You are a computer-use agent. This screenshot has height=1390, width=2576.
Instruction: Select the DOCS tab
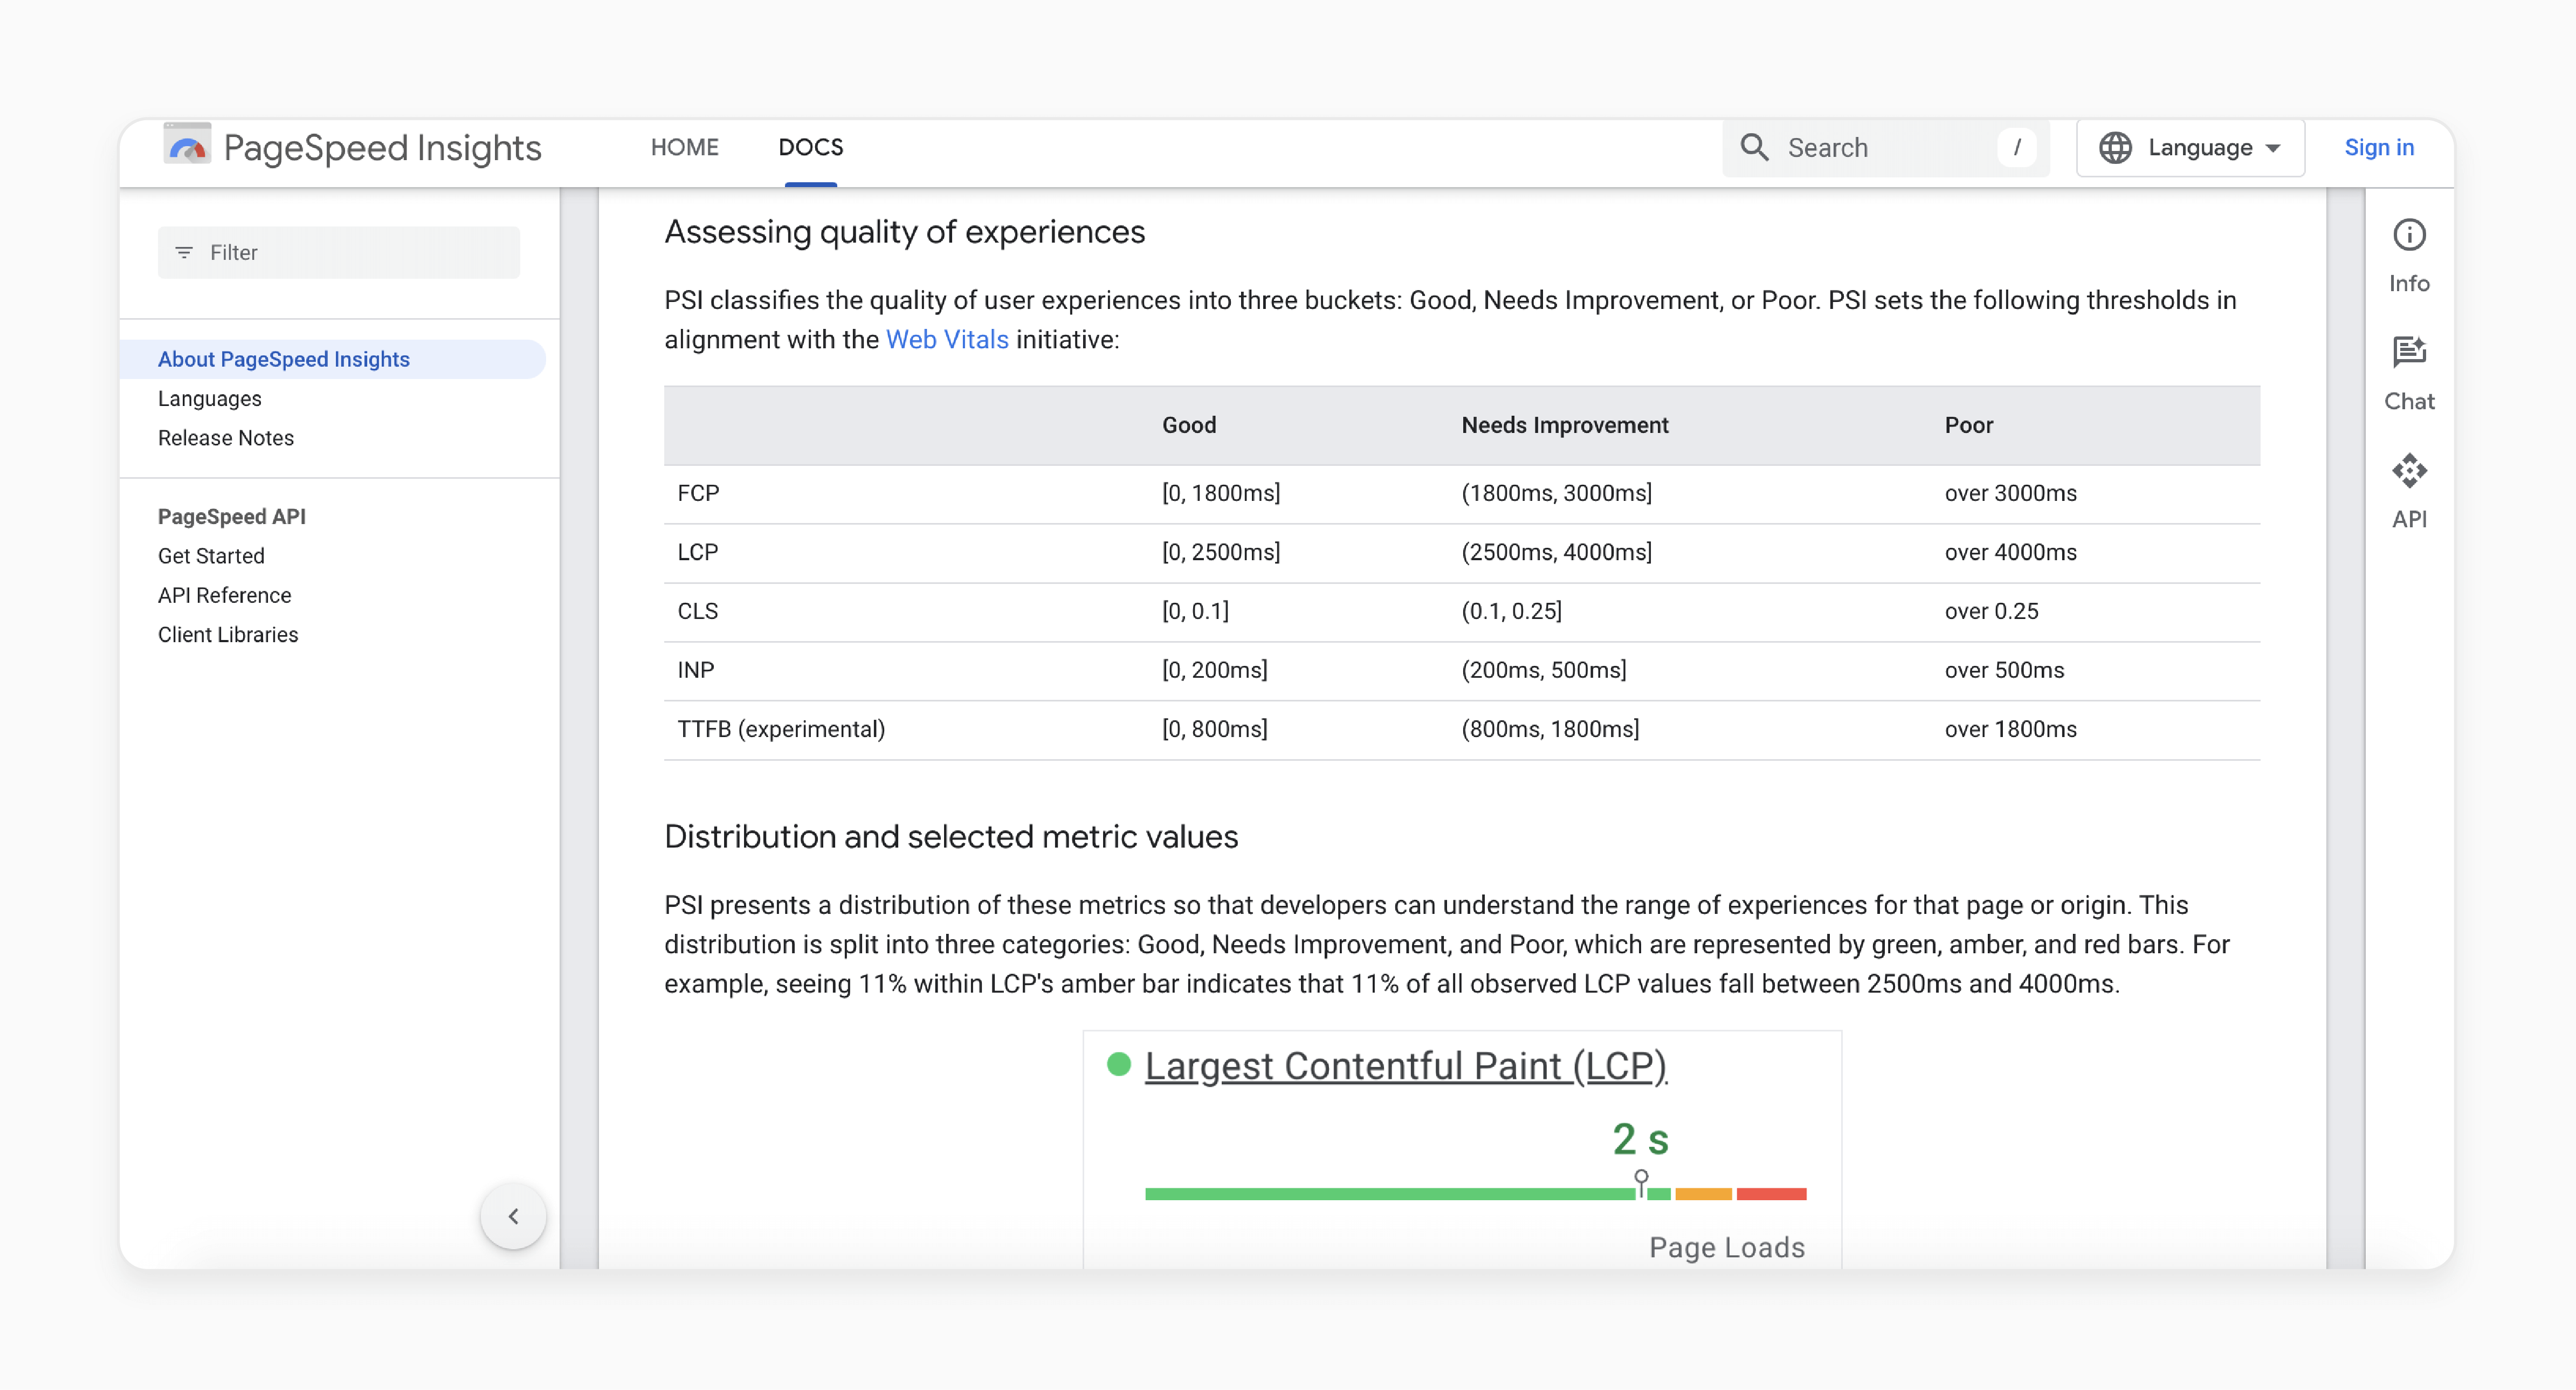(x=810, y=147)
